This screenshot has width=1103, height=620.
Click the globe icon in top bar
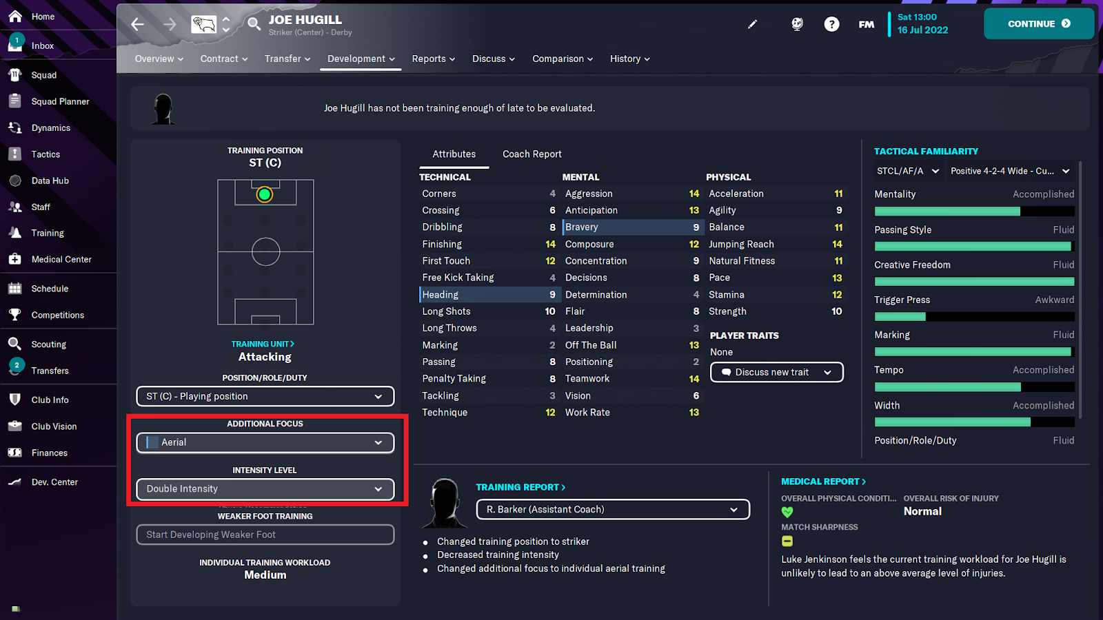[797, 24]
